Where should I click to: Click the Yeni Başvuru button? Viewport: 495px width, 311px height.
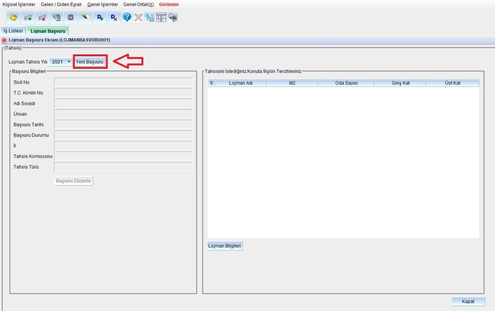point(90,62)
